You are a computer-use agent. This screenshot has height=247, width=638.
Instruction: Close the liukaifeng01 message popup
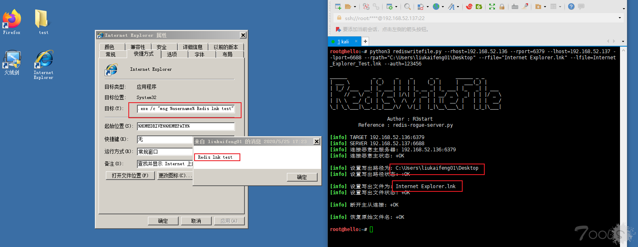click(316, 141)
